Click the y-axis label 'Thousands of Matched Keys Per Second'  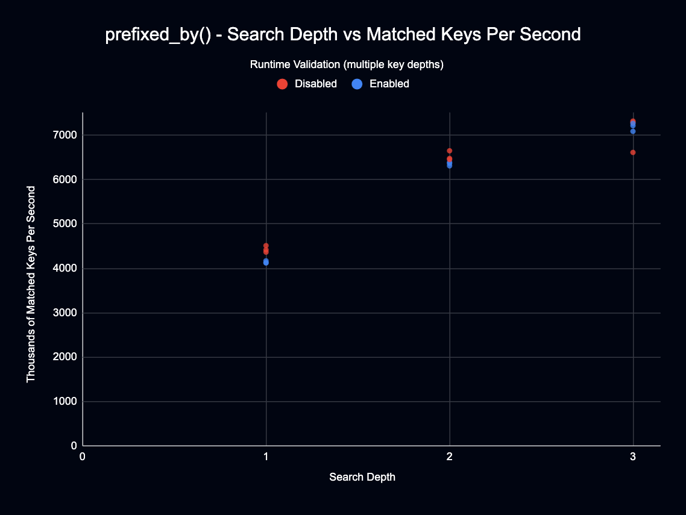(31, 284)
